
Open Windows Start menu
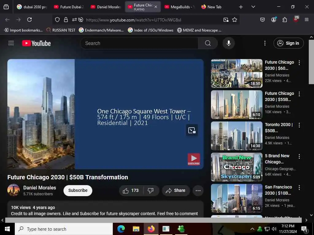(7, 229)
